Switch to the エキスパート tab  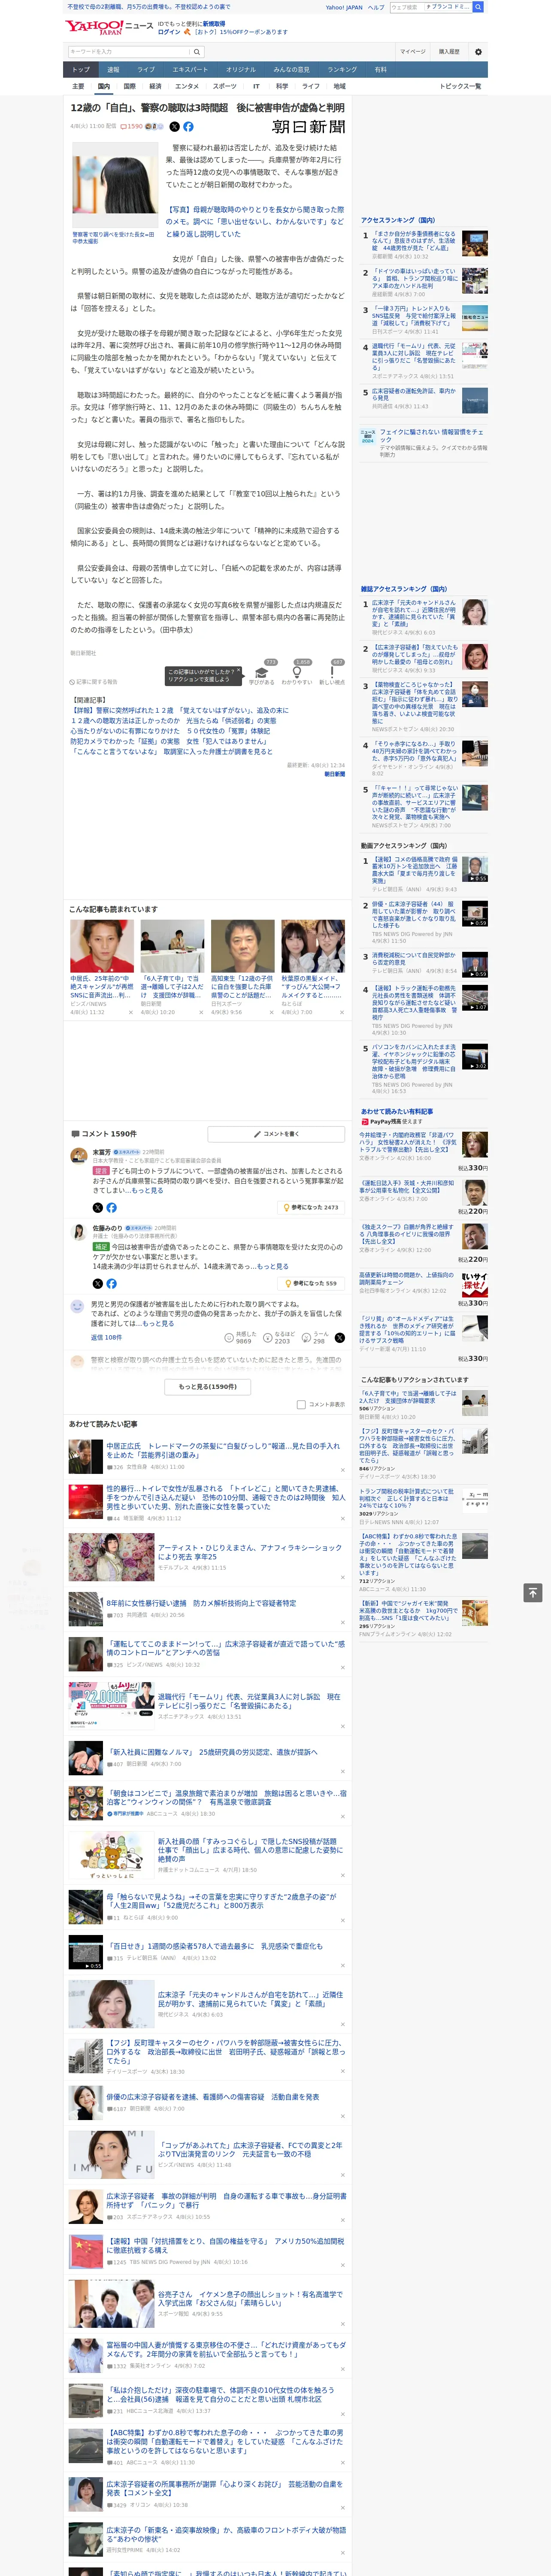[190, 69]
